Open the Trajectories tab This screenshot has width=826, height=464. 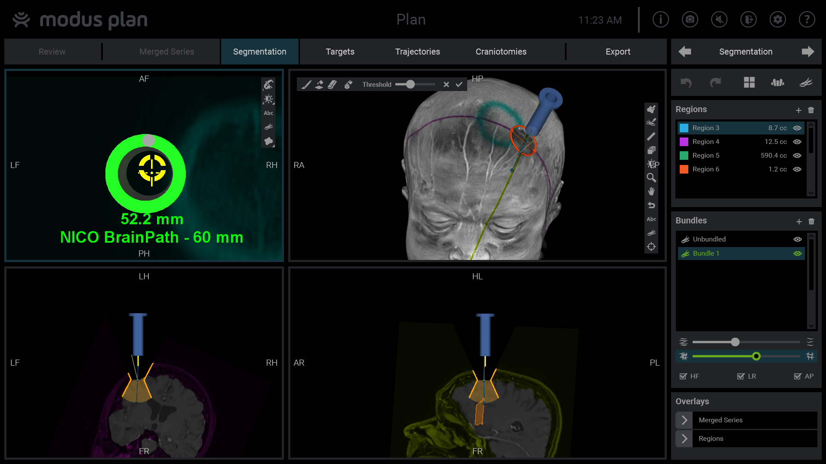(x=417, y=52)
